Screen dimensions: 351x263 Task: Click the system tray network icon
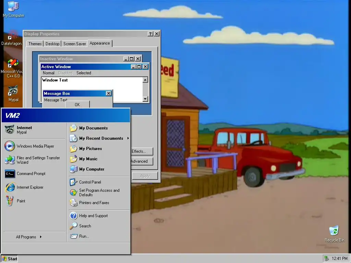327,259
